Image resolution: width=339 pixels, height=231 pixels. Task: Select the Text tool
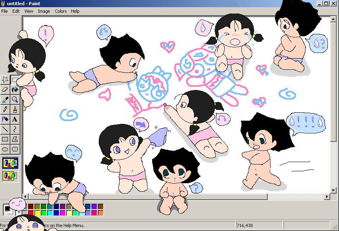[x=15, y=119]
